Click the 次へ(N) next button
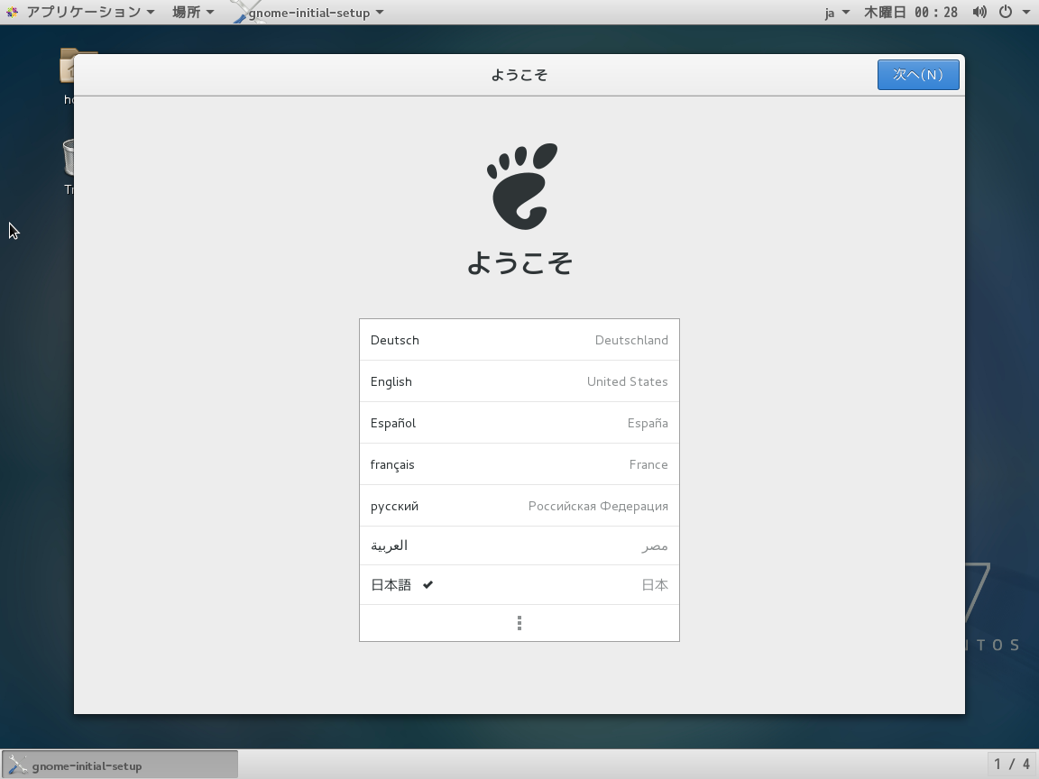Screen dimensions: 1039x779 pyautogui.click(x=918, y=75)
